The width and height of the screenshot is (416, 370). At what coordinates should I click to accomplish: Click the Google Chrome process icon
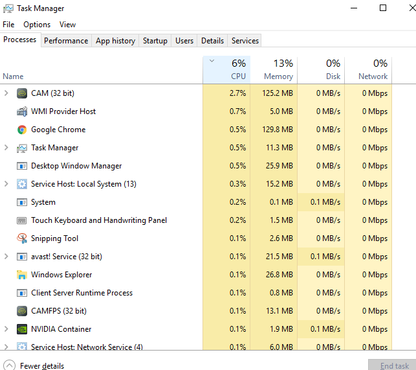tap(22, 130)
